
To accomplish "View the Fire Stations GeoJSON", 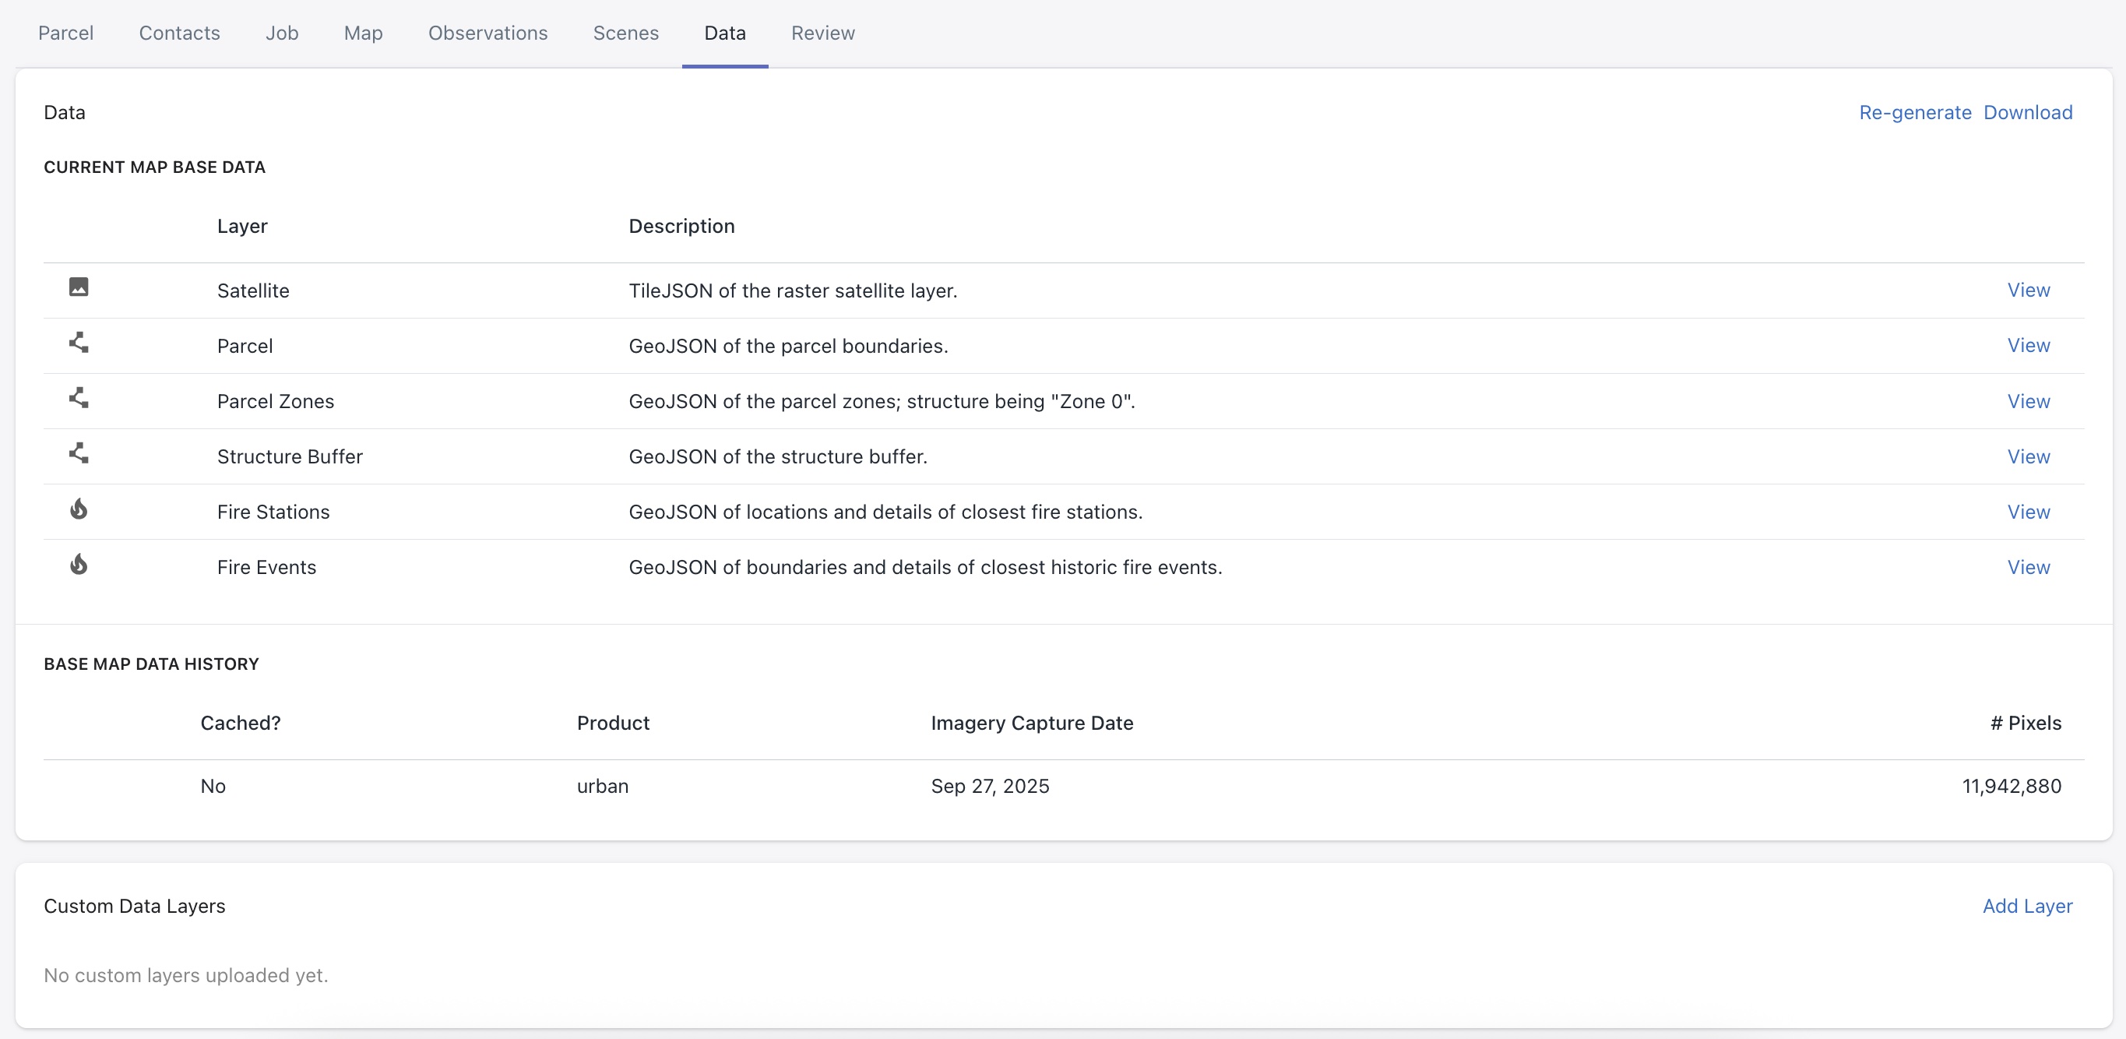I will pyautogui.click(x=2028, y=512).
